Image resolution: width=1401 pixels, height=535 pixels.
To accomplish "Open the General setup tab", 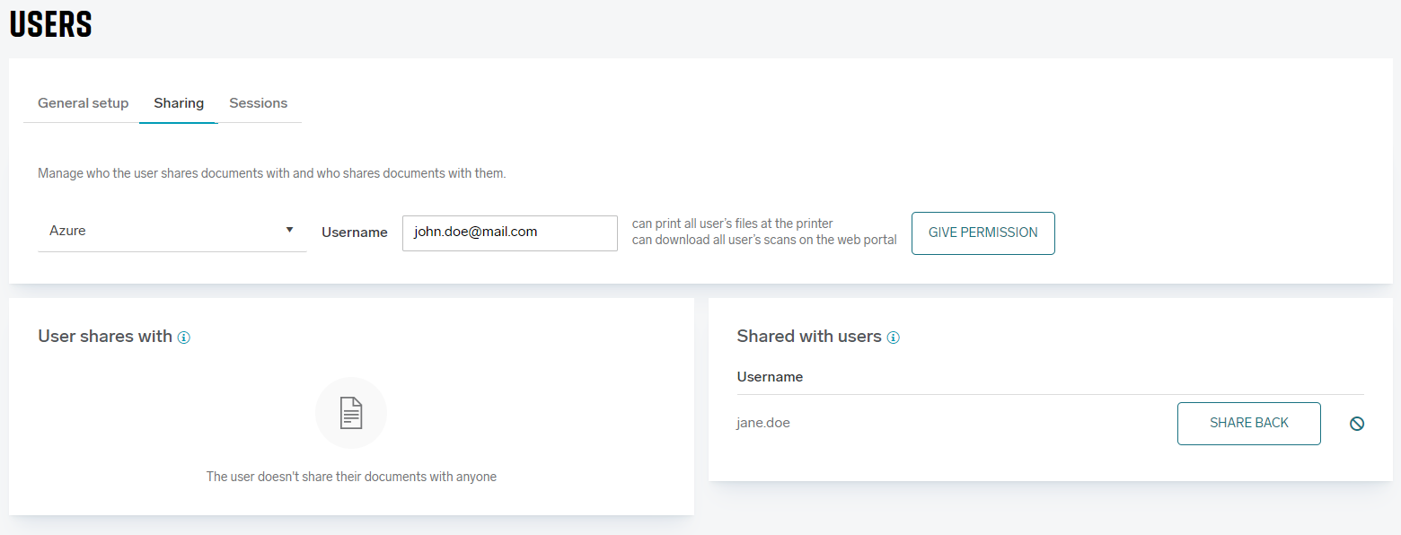I will (x=83, y=103).
